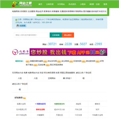This screenshot has width=119, height=119.
Task: Select the 医疗健康 category
Action: [87, 11]
